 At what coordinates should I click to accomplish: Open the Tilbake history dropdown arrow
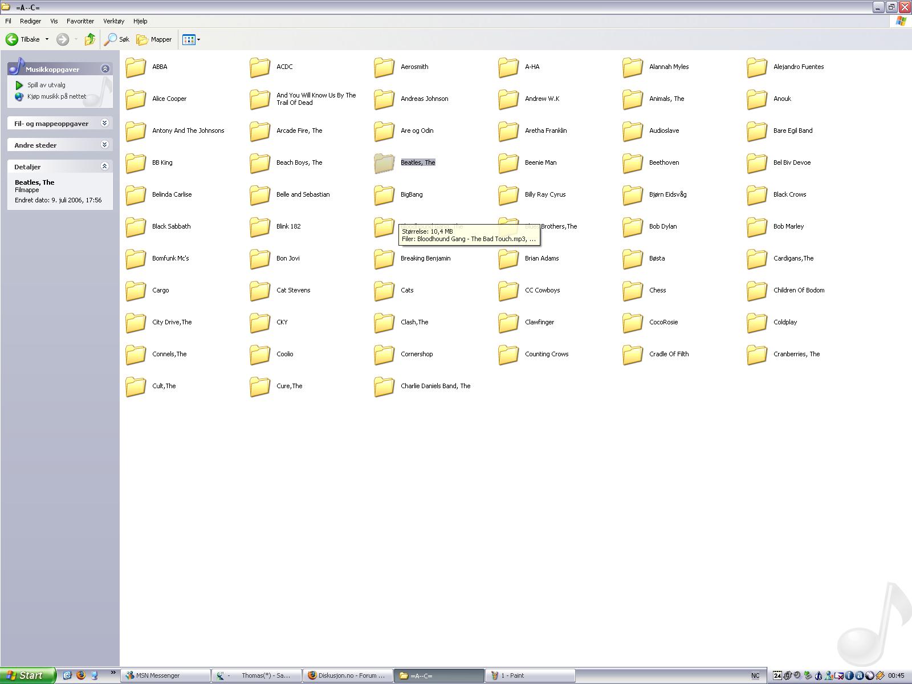coord(47,39)
